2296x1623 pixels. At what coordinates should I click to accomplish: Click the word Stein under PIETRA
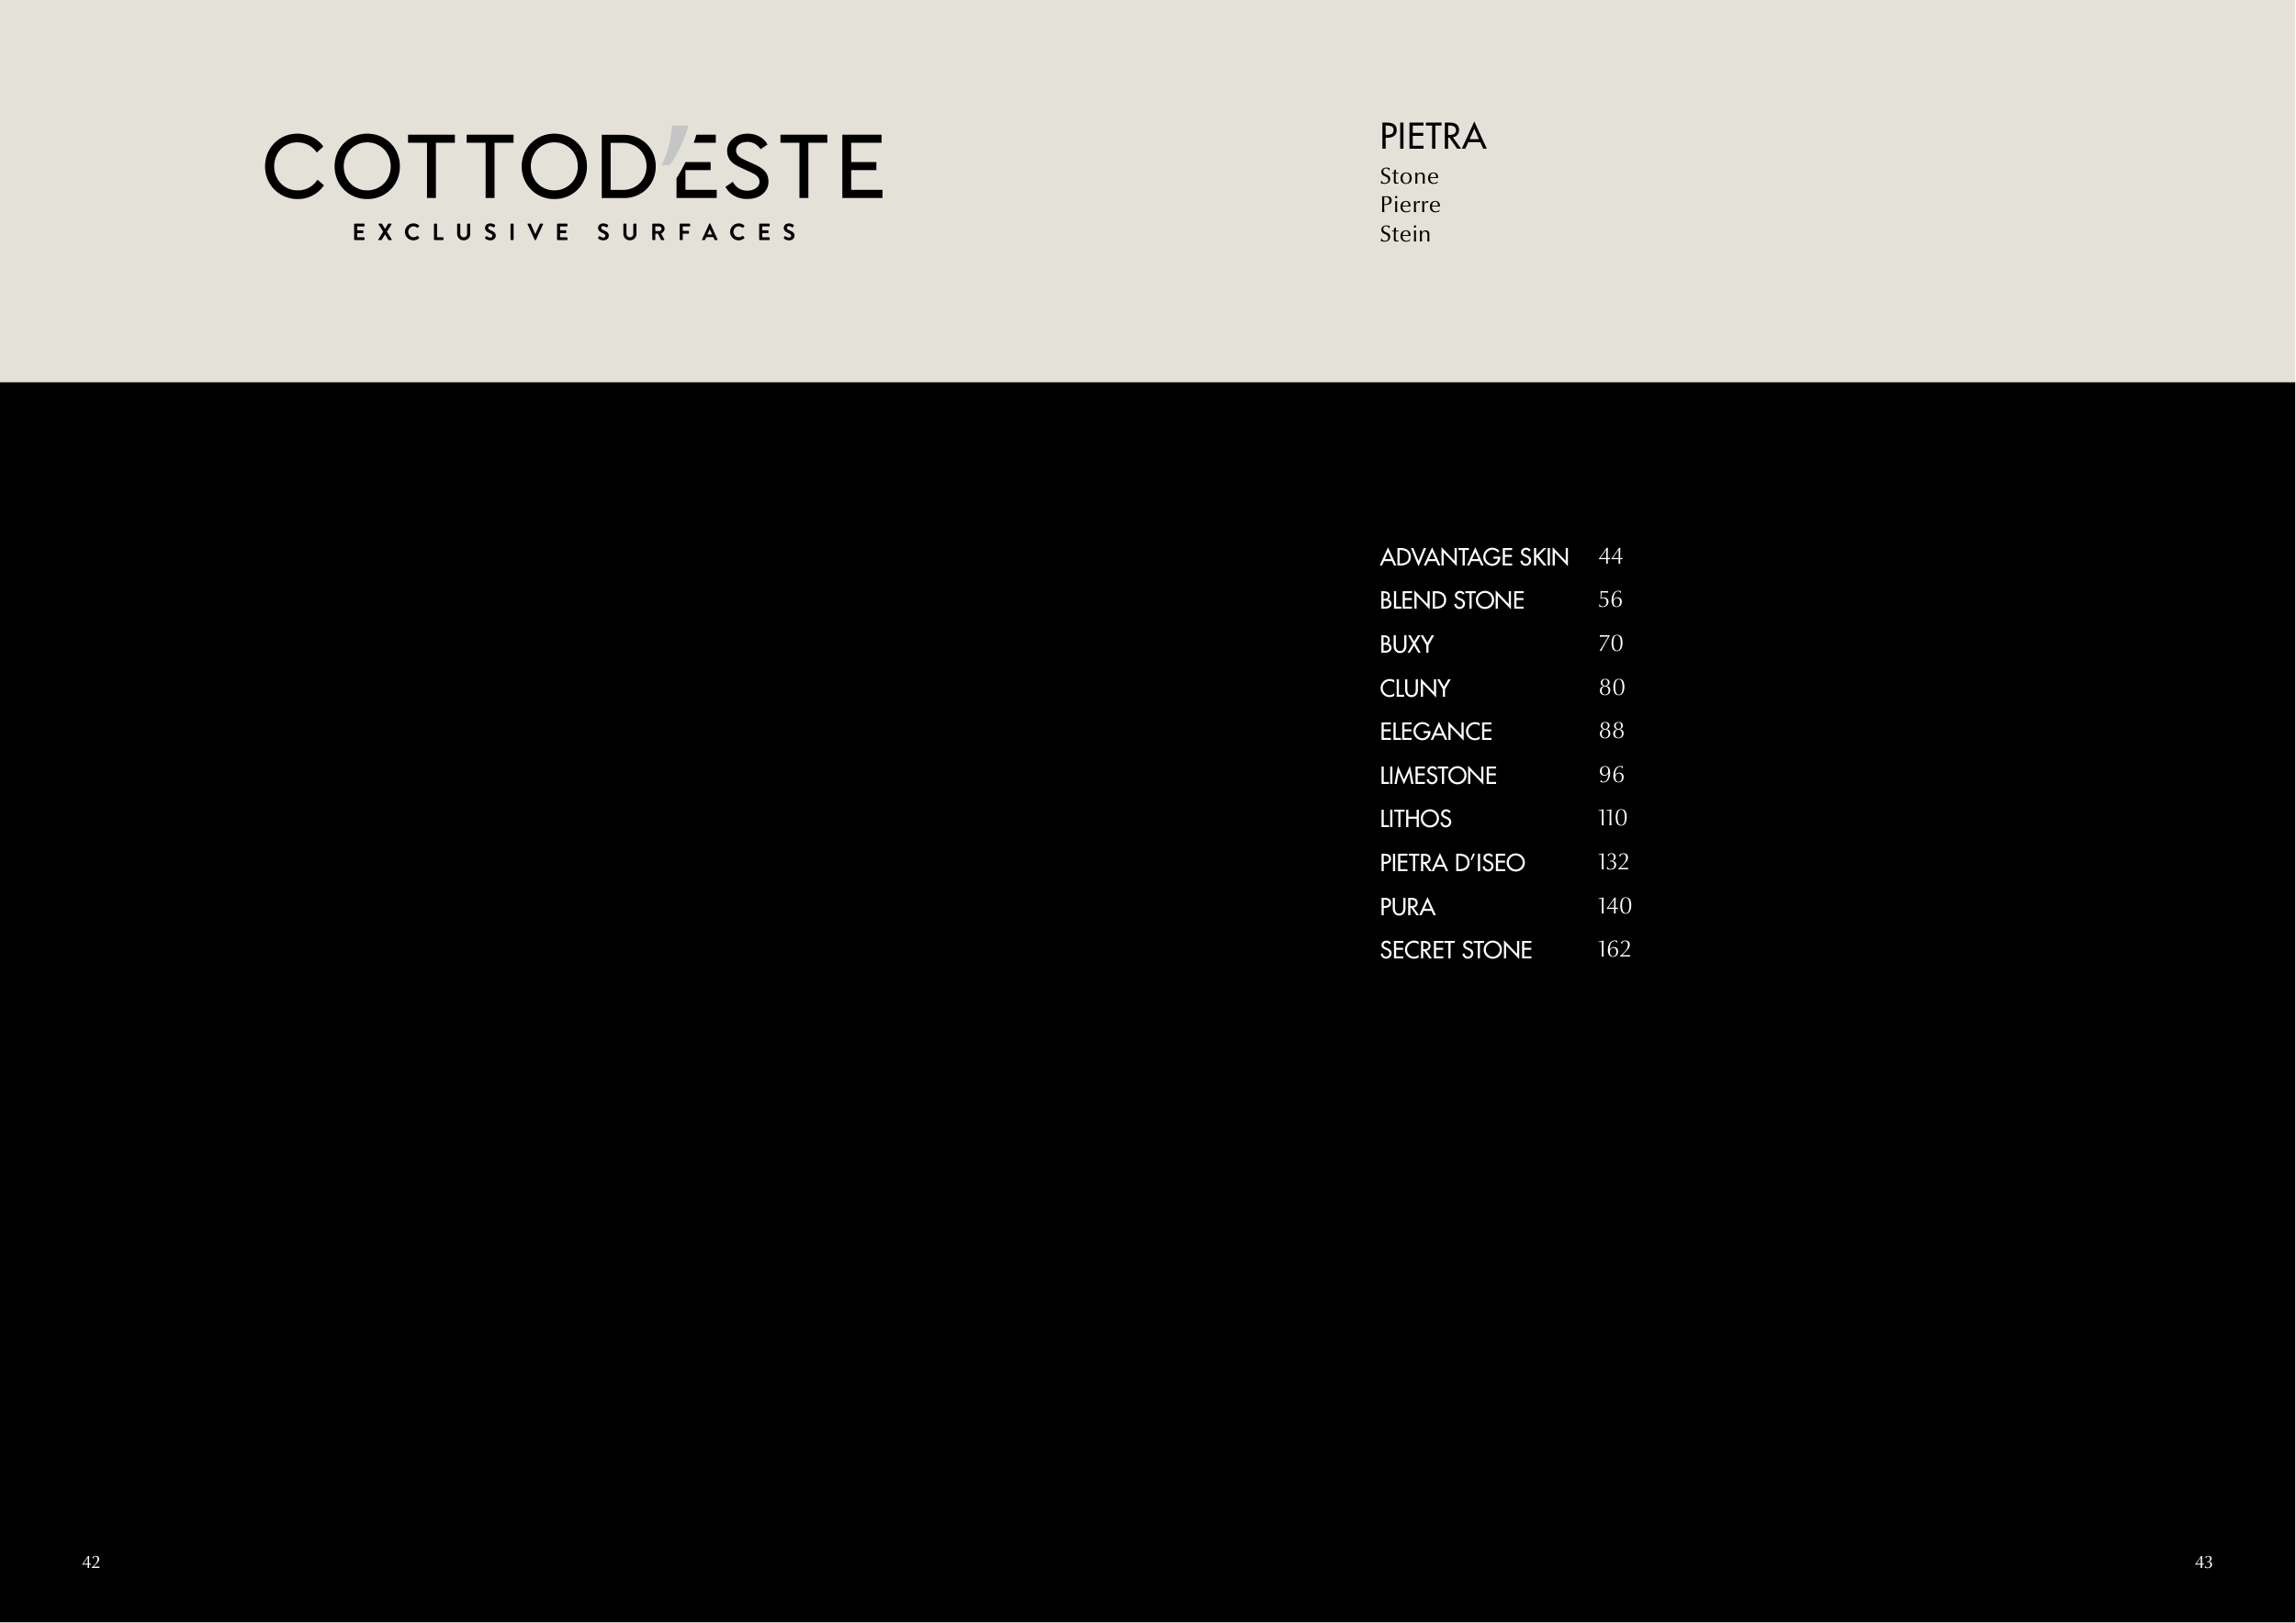(x=1404, y=235)
